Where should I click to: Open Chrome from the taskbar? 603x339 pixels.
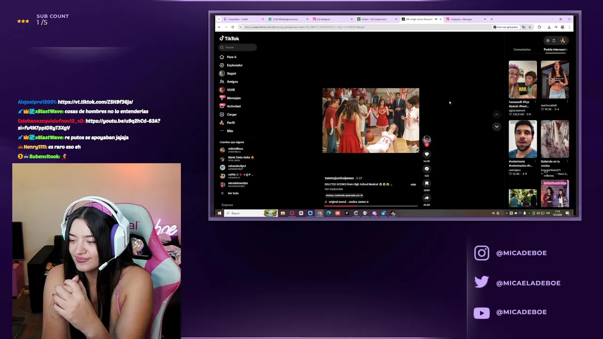click(x=319, y=213)
